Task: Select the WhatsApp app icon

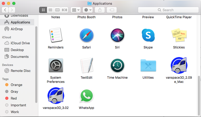Action: 86,96
